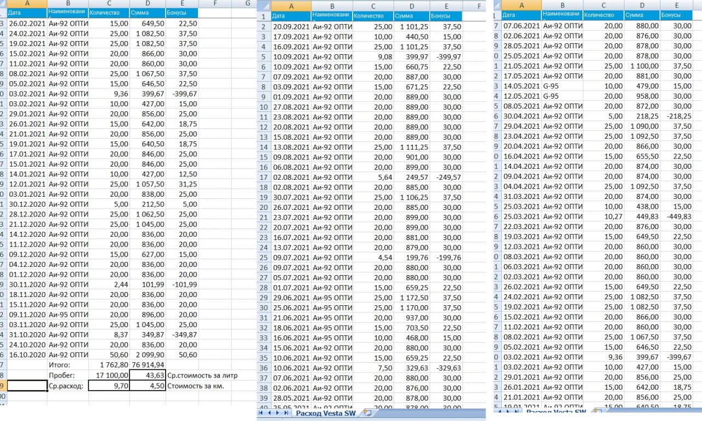Click Insert Worksheet icon beside Расход Vesta SW
The image size is (702, 428).
click(367, 413)
